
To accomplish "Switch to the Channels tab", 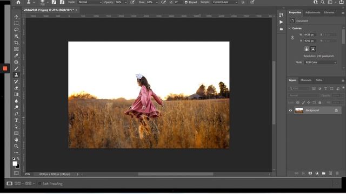I will click(306, 80).
